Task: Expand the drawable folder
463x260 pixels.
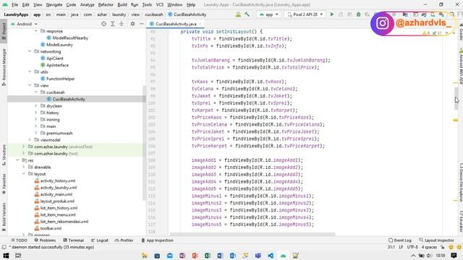Action: pos(24,167)
